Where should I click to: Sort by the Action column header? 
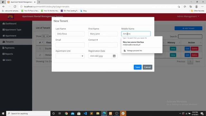coord(192,43)
